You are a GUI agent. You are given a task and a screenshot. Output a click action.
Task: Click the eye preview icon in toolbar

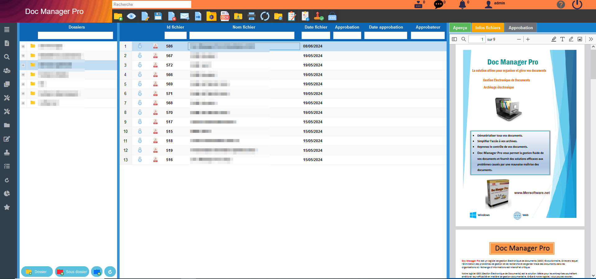tap(131, 16)
